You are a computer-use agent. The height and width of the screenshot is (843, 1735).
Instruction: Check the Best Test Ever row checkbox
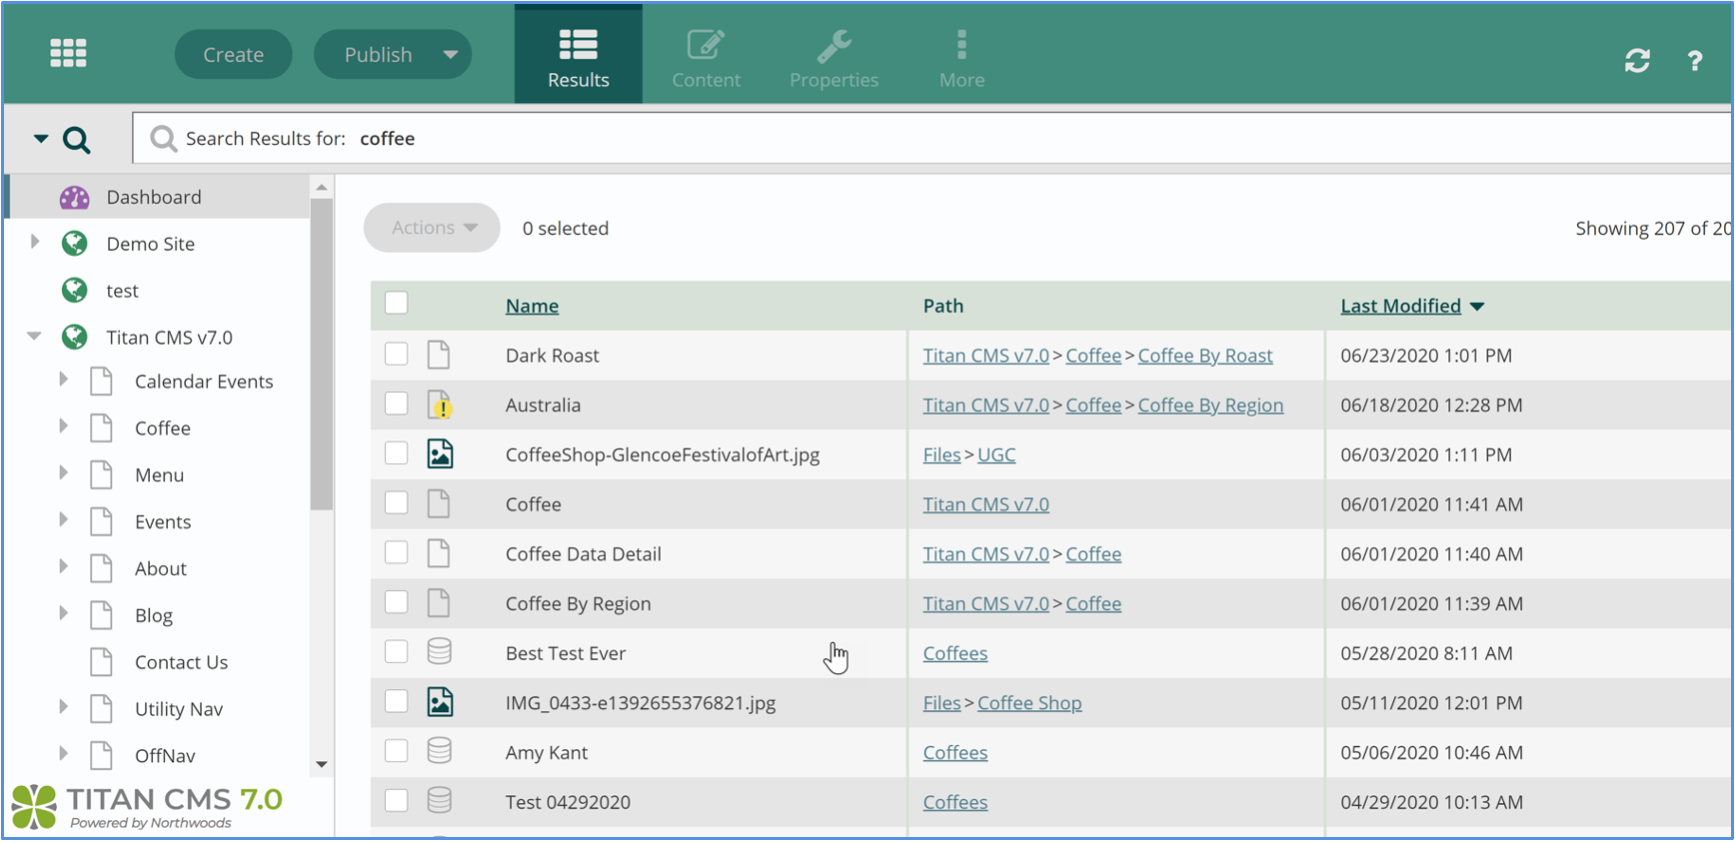point(397,651)
